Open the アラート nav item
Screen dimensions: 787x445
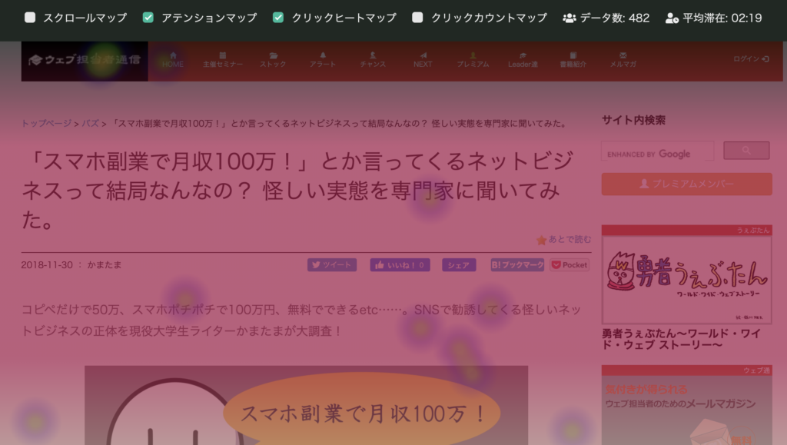click(x=323, y=60)
